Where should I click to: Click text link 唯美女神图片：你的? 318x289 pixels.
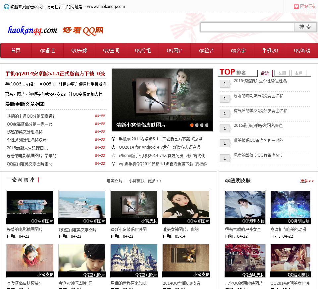181,229
